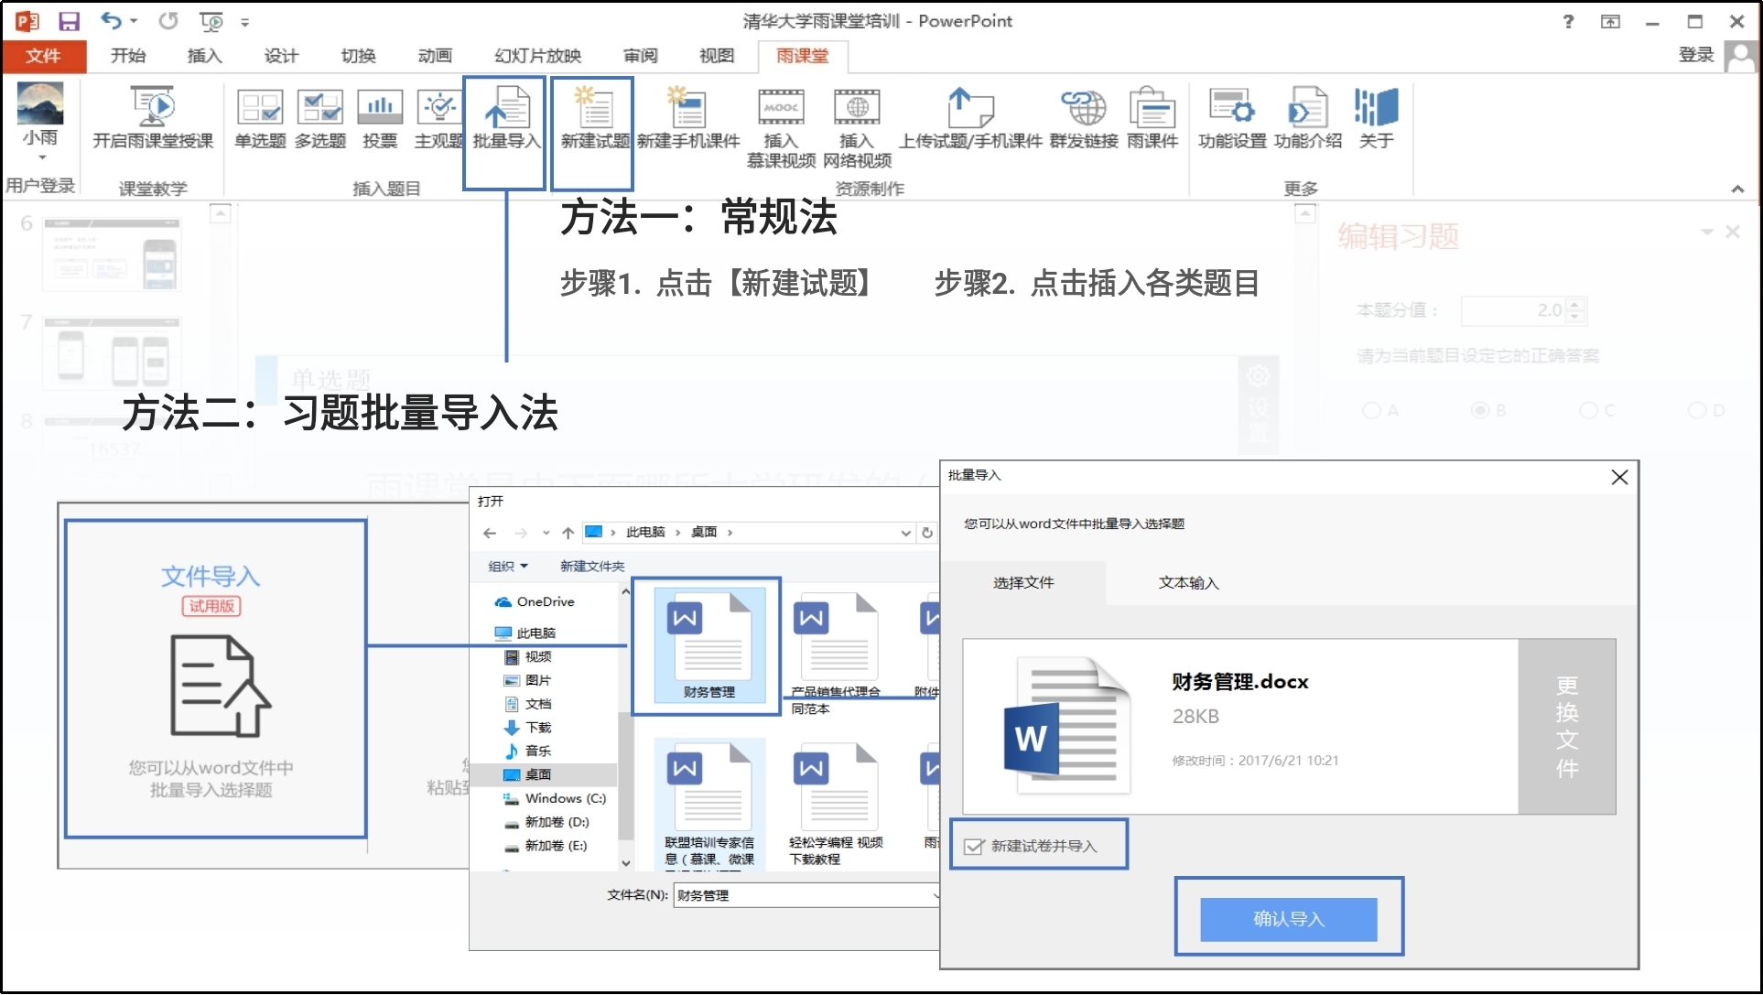
Task: Collapse the ribbon with the chevron
Action: (x=1737, y=189)
